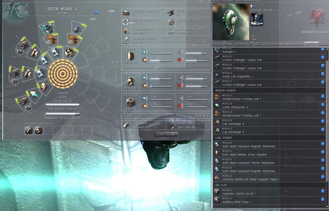Click the Armor 96% resistance bar

[x=196, y=79]
